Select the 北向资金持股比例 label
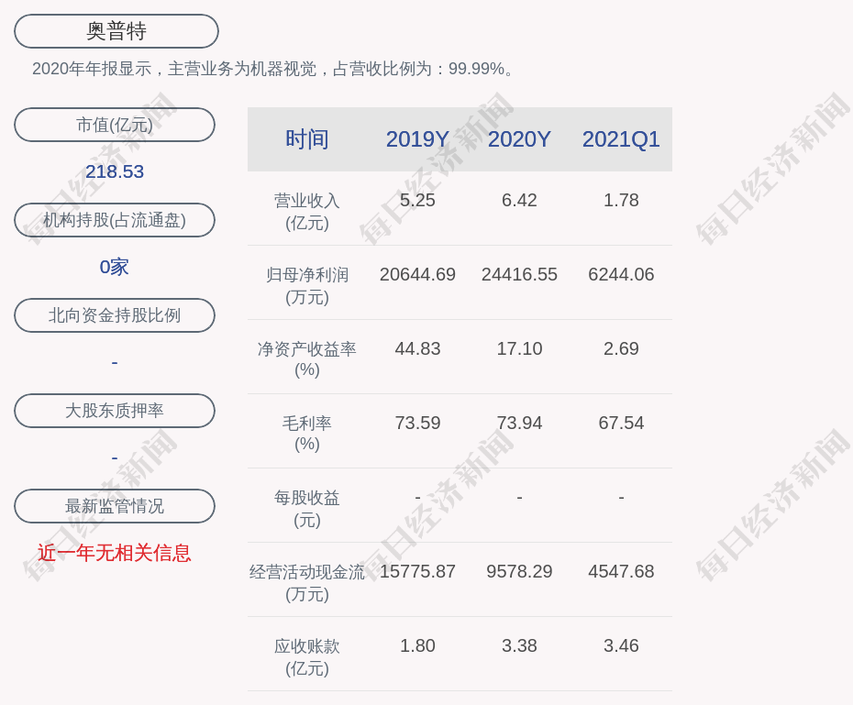Image resolution: width=853 pixels, height=705 pixels. 115,315
